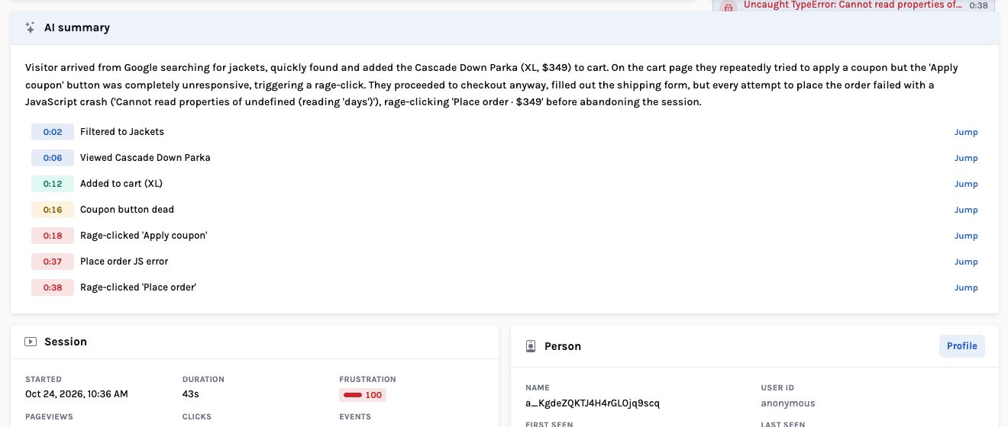Click the error bug icon beside Uncaught TypeError

[x=728, y=6]
